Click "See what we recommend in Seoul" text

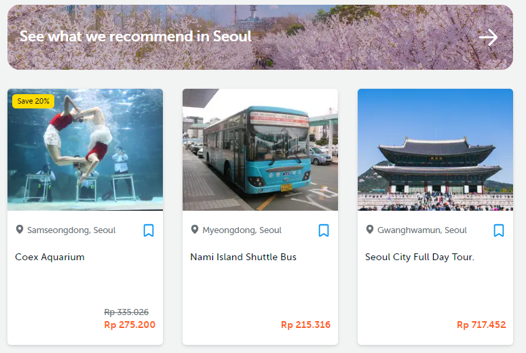pyautogui.click(x=136, y=37)
